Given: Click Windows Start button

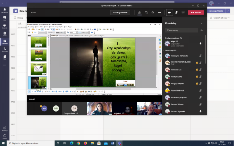Looking at the screenshot, I should coord(3,143).
